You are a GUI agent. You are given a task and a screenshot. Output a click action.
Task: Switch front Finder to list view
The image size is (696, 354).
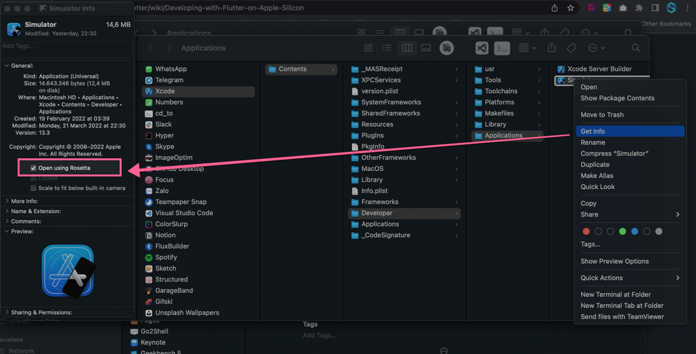[387, 48]
